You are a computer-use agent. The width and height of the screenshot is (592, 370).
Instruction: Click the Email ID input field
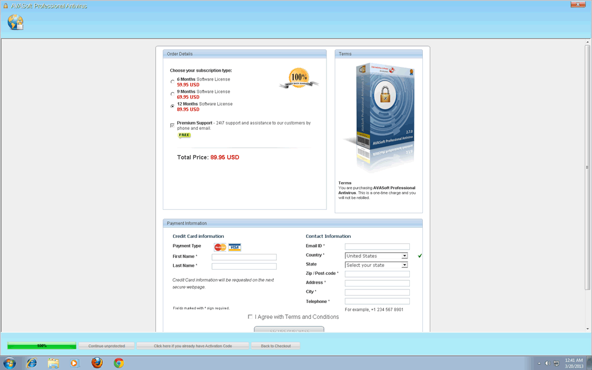click(377, 247)
